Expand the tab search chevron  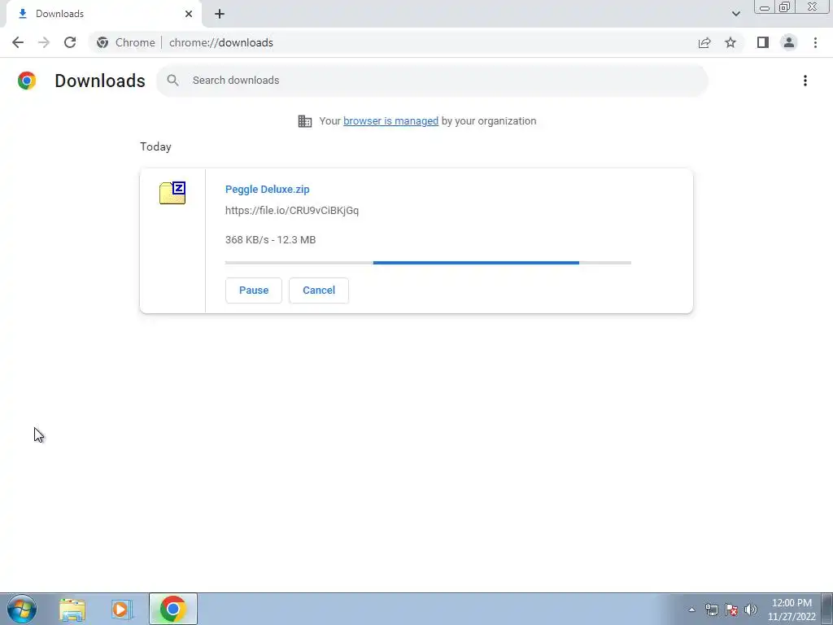point(735,14)
